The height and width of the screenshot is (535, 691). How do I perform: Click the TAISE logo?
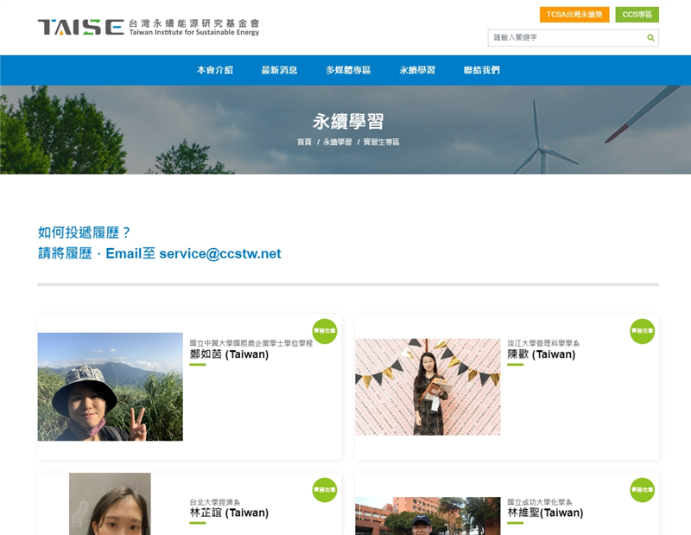coord(149,27)
